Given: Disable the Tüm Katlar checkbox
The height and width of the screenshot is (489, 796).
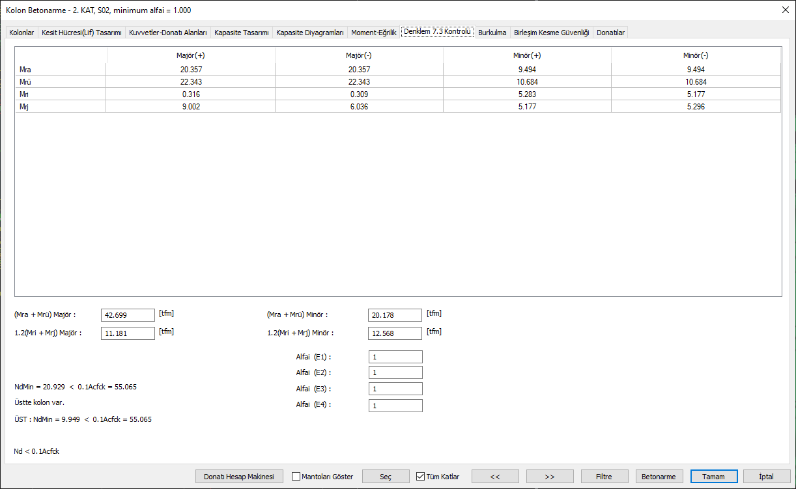Looking at the screenshot, I should (x=421, y=476).
